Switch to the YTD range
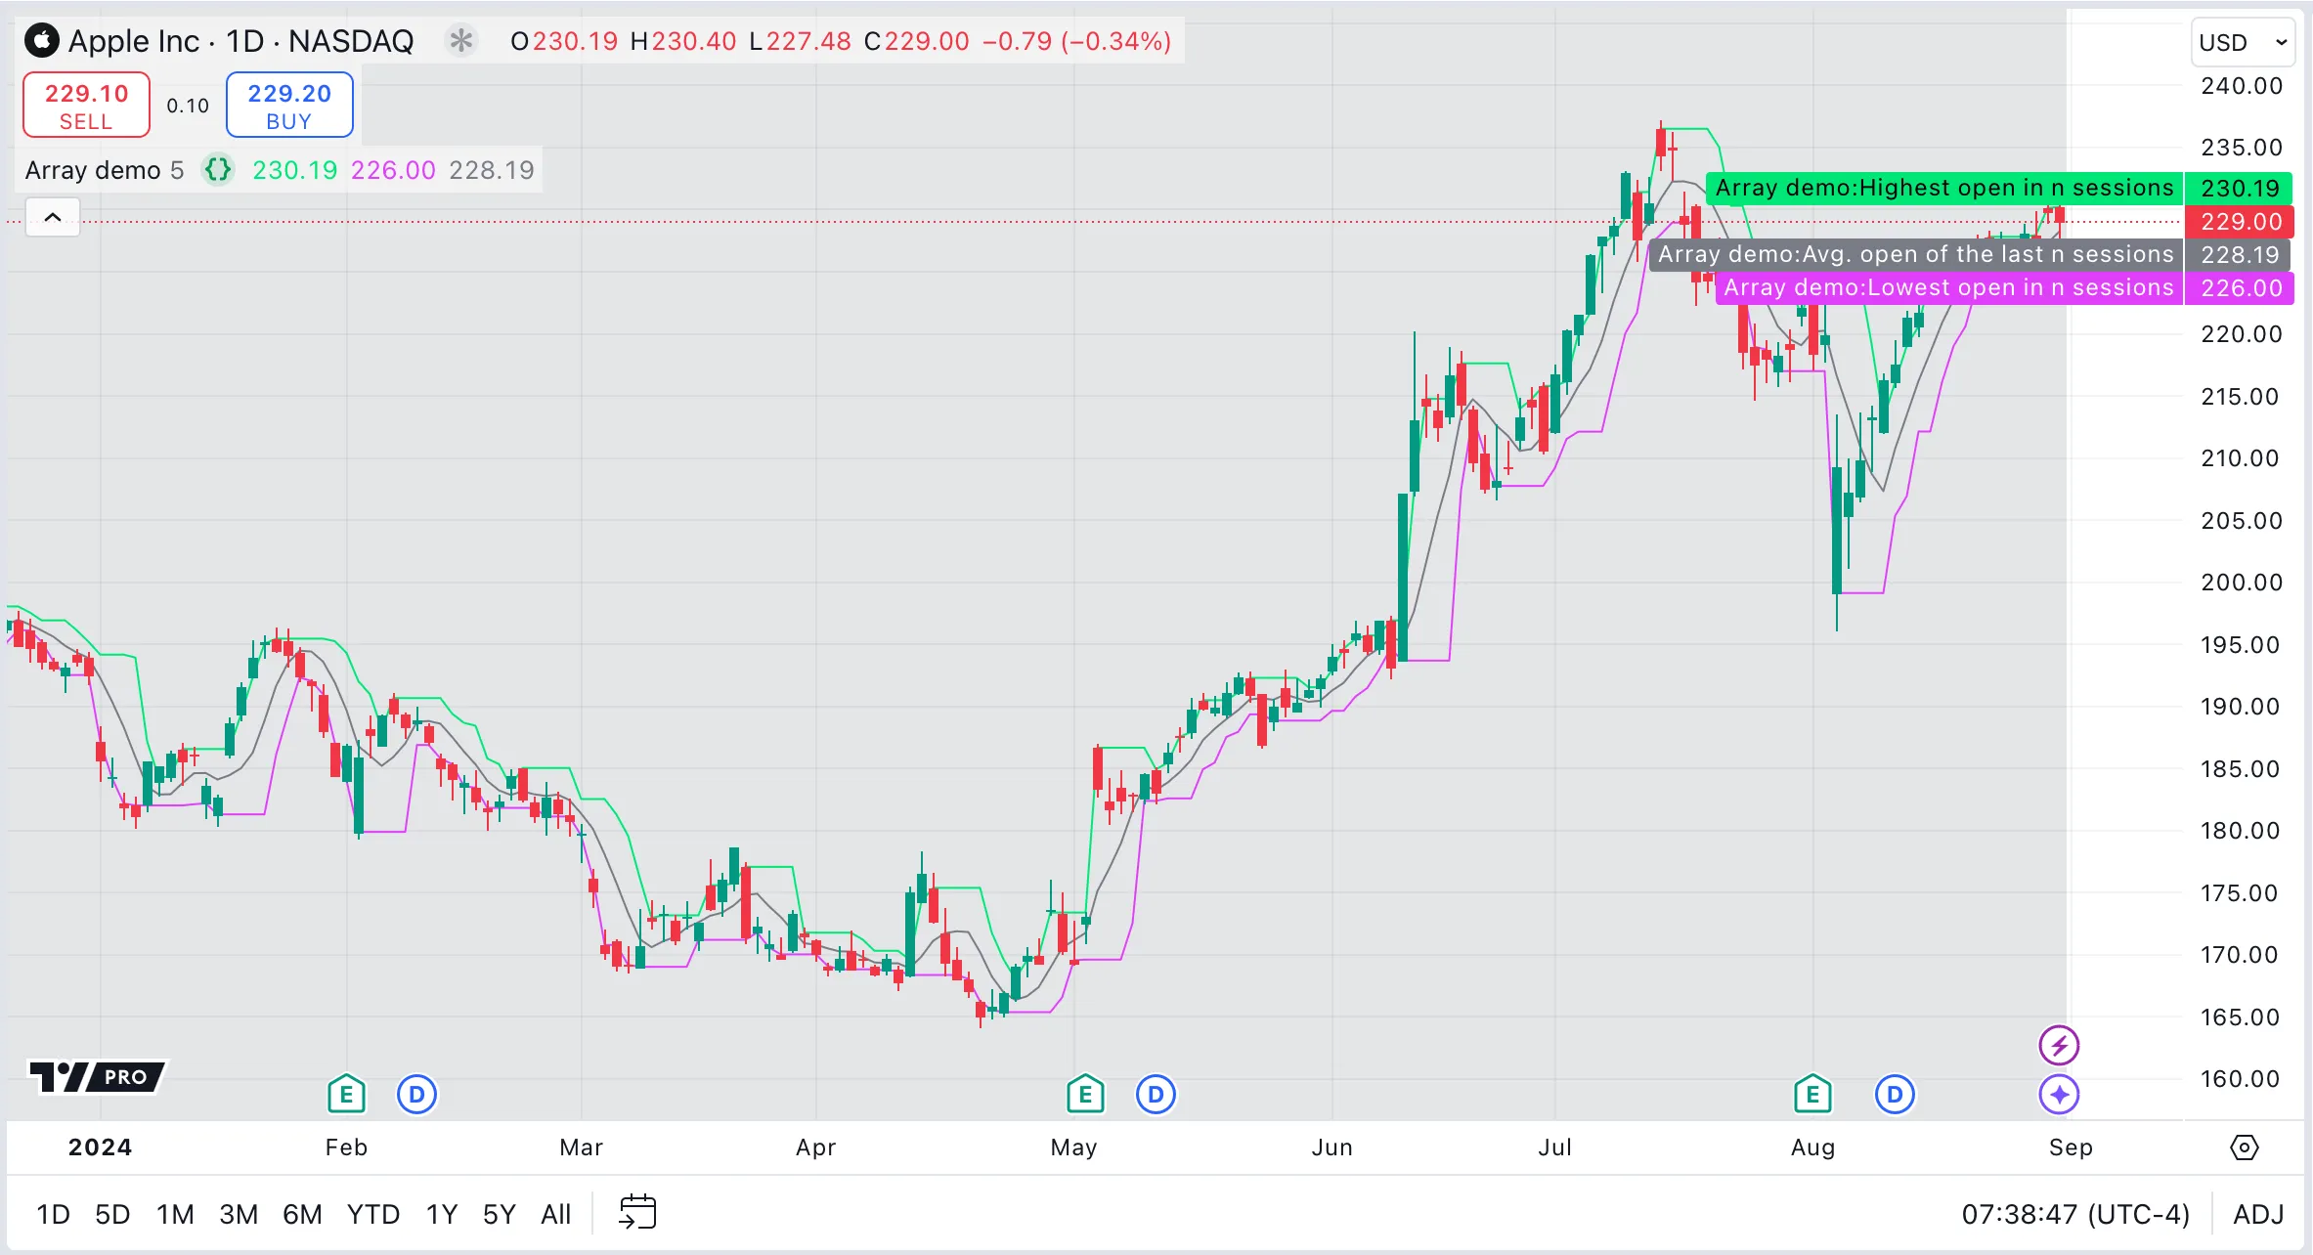Image resolution: width=2313 pixels, height=1255 pixels. (x=372, y=1214)
